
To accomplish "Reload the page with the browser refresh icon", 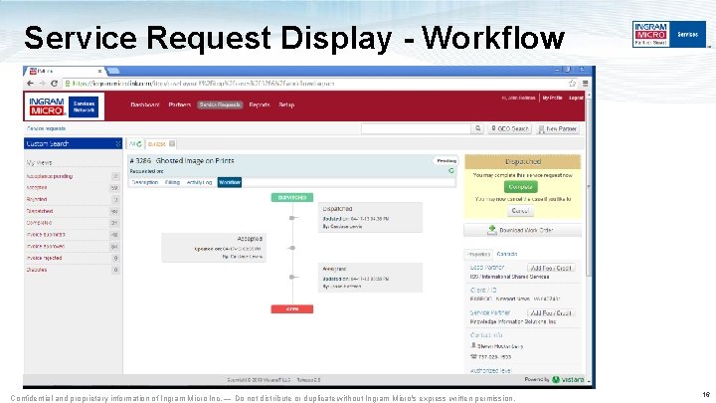I will [x=54, y=84].
